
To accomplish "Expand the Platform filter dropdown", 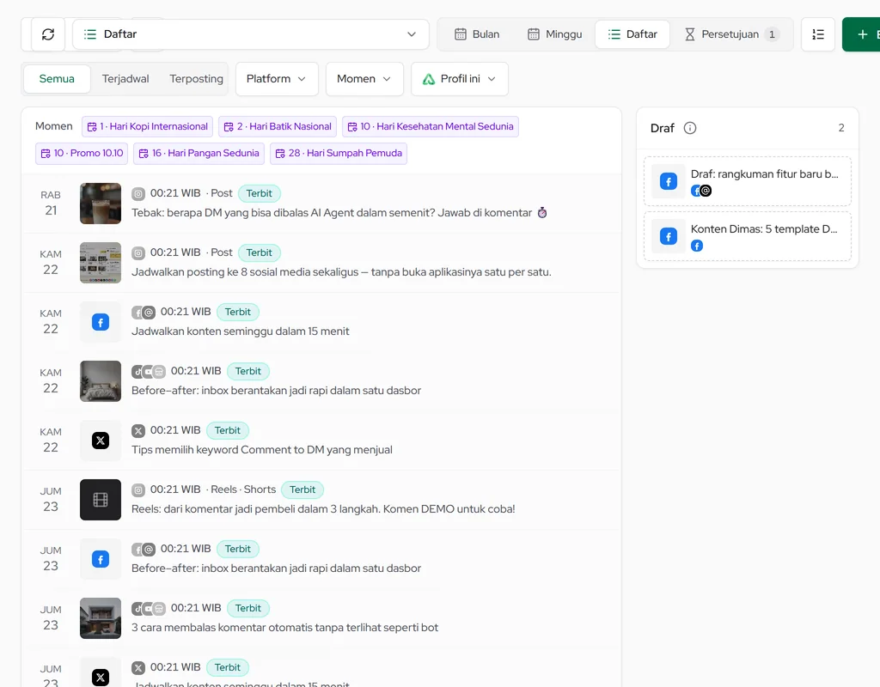I will (277, 78).
